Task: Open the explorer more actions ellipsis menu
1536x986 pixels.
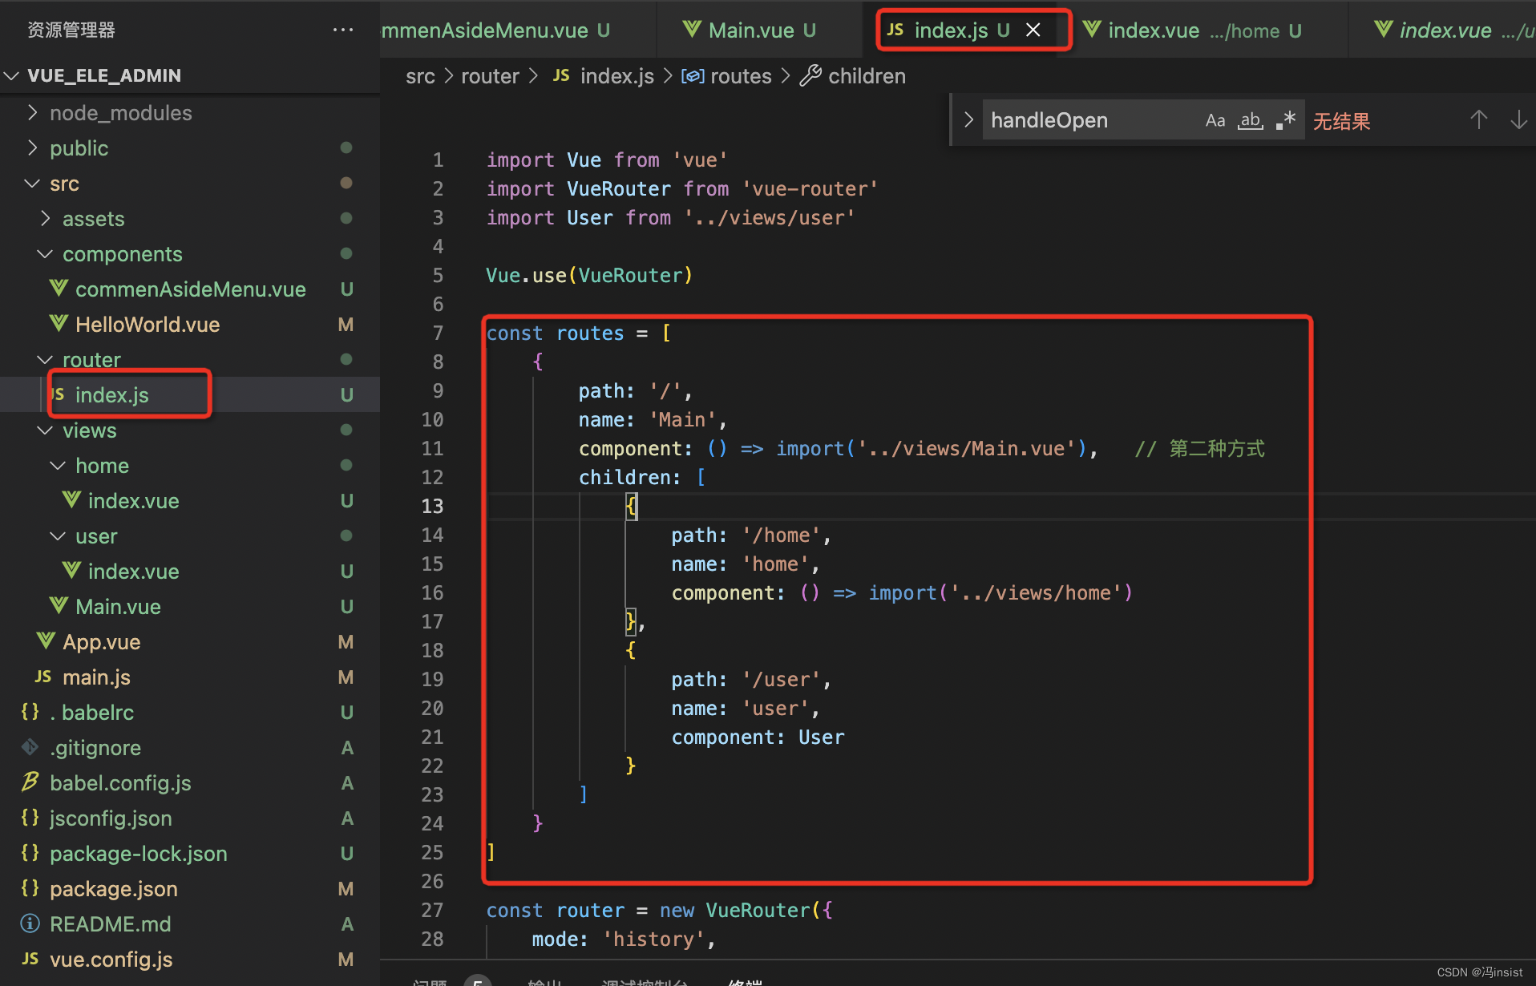Action: 343,30
